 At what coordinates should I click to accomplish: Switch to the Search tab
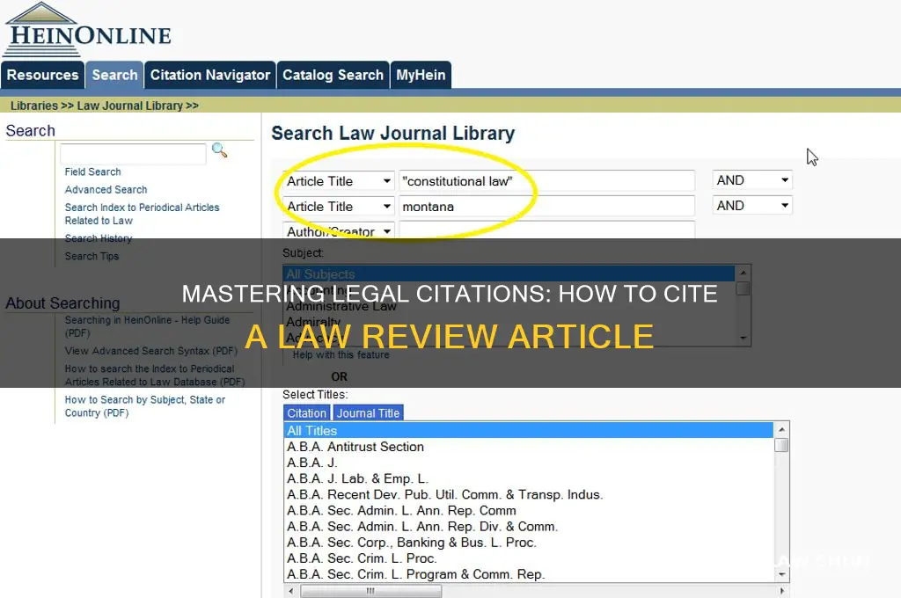pyautogui.click(x=115, y=76)
